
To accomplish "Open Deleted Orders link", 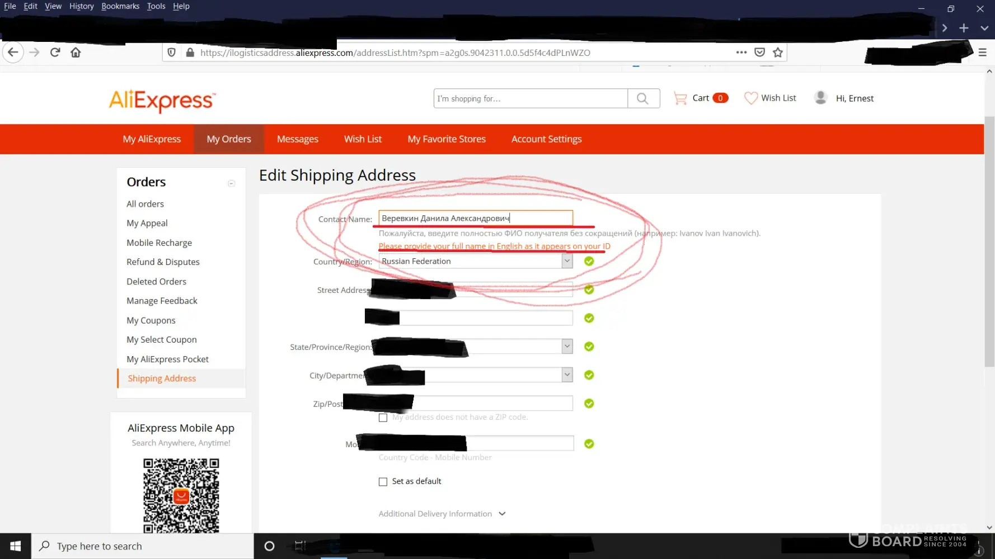I will click(157, 281).
